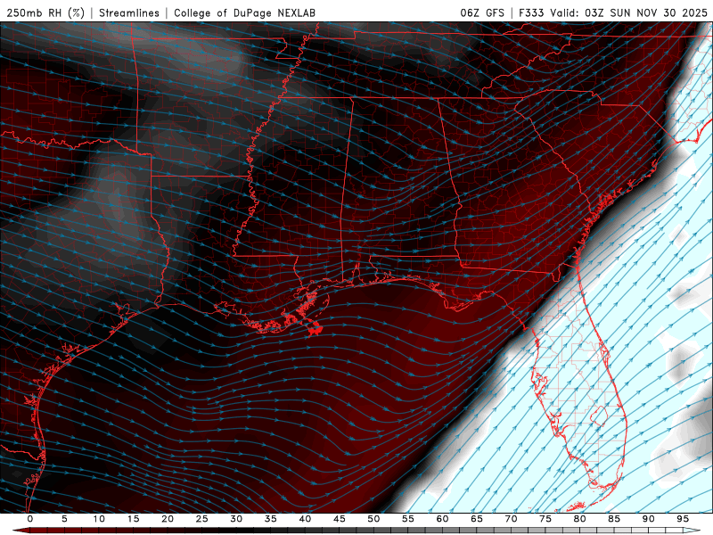Select the "Streamlines" header text
Viewport: 713px width, 535px height.
click(129, 12)
